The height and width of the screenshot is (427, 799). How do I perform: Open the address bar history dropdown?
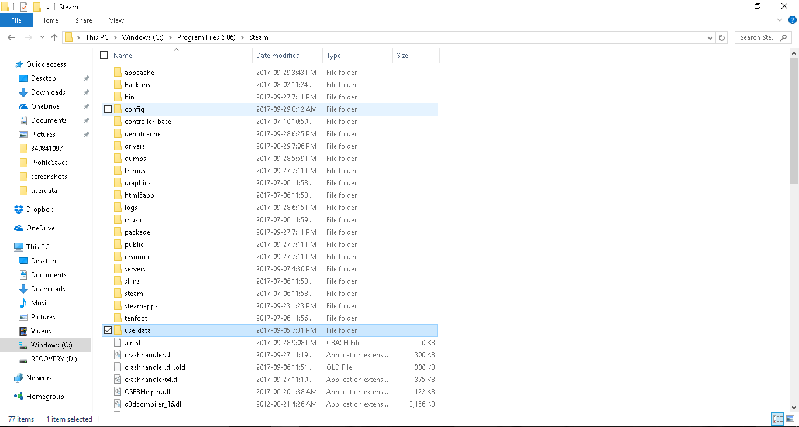(x=710, y=37)
